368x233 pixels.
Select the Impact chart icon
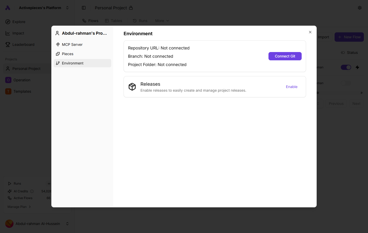click(8, 33)
